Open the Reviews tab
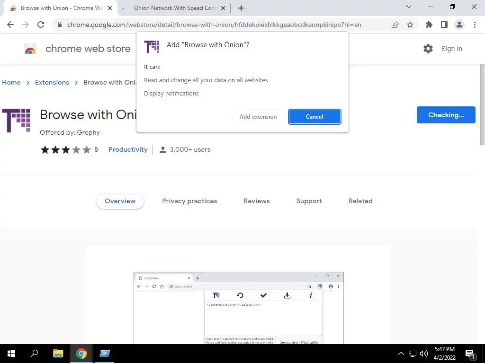 256,201
